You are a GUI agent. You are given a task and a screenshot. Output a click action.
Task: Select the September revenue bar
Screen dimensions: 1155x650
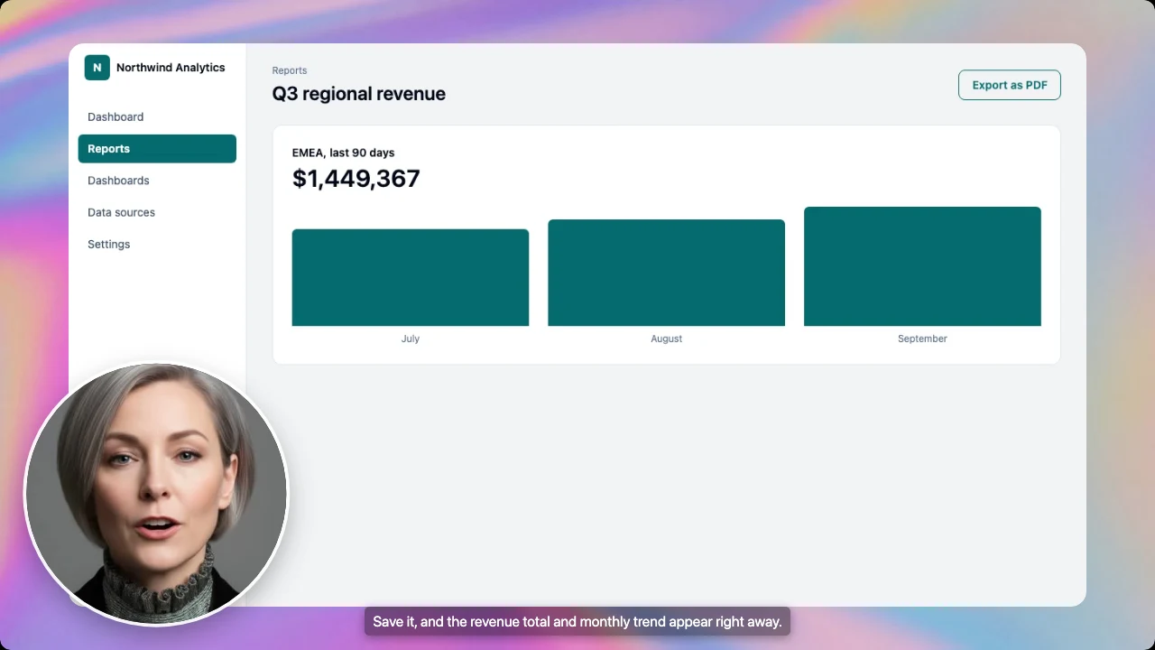pos(922,266)
